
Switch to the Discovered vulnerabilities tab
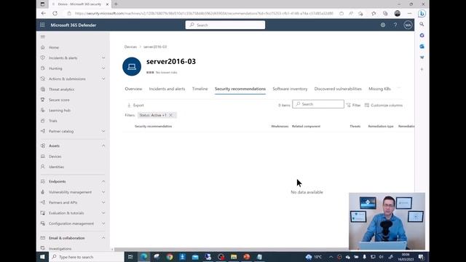338,89
